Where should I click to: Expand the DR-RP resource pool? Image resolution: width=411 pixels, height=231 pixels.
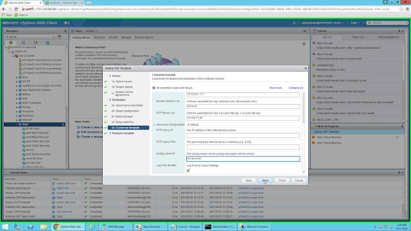[x=17, y=81]
